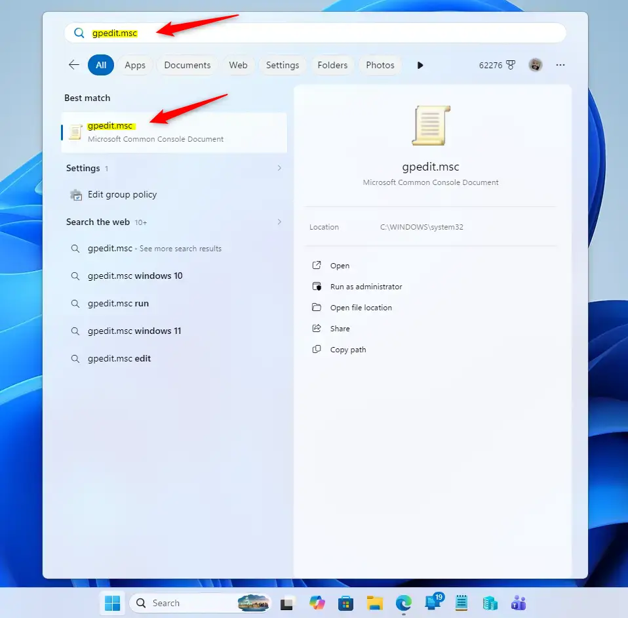The height and width of the screenshot is (618, 628).
Task: Open the Notepad icon on the taskbar
Action: pyautogui.click(x=461, y=603)
